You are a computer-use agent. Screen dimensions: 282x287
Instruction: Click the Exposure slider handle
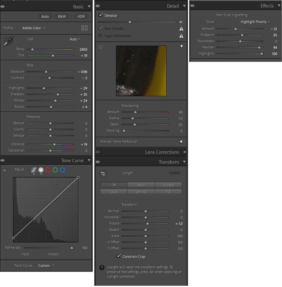tap(46, 72)
